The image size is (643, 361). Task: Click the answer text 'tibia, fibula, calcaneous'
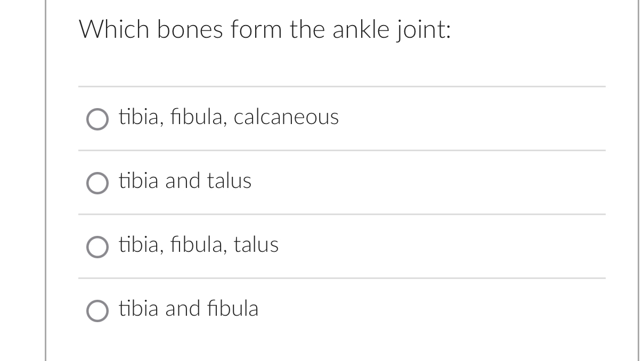pyautogui.click(x=229, y=118)
